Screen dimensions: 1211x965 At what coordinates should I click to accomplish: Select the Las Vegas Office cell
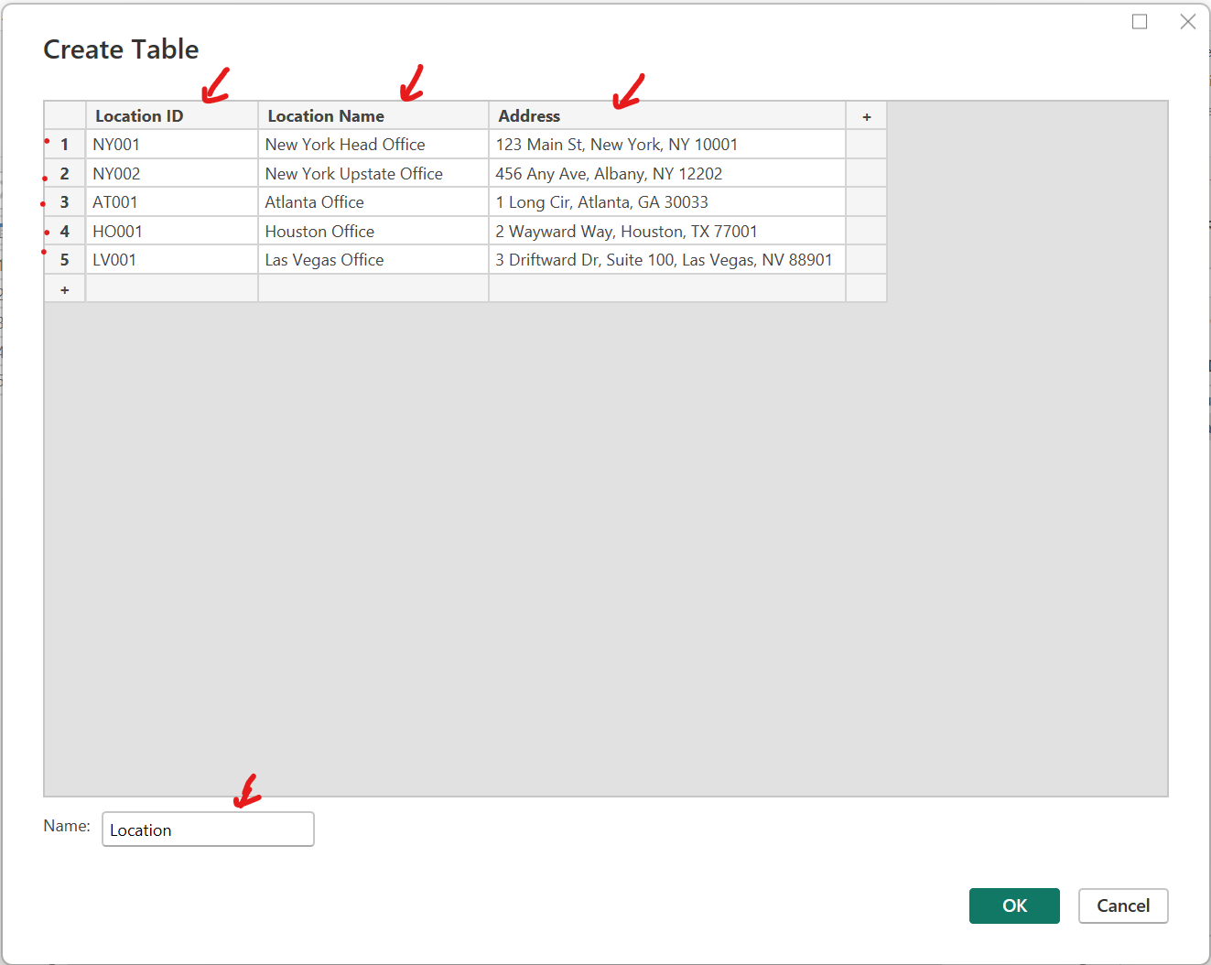pyautogui.click(x=373, y=259)
